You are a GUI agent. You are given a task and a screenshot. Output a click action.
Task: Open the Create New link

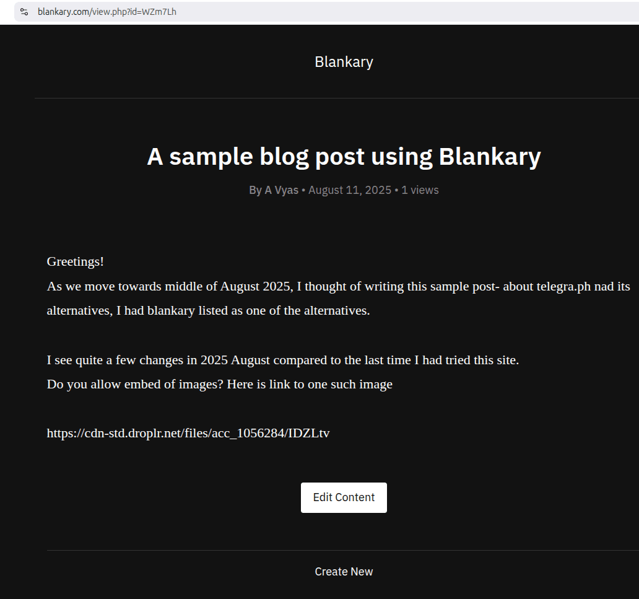[344, 572]
